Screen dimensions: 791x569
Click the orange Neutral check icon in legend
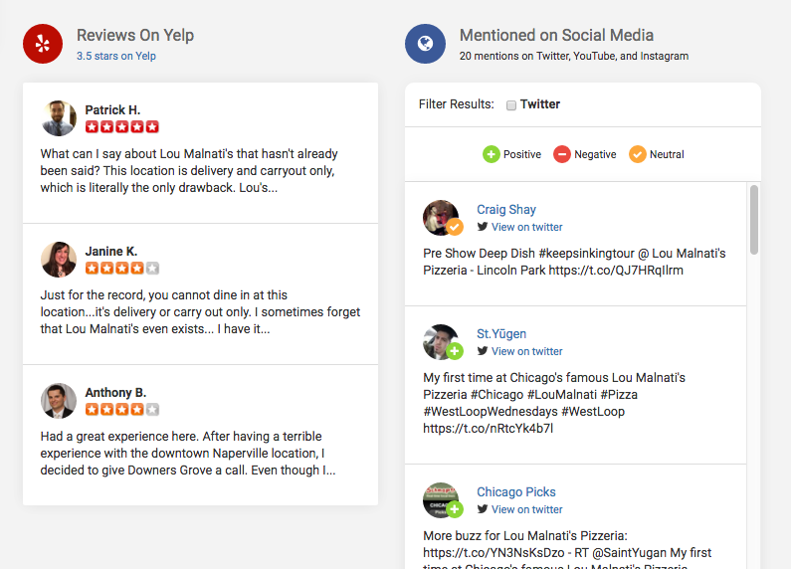[x=637, y=154]
